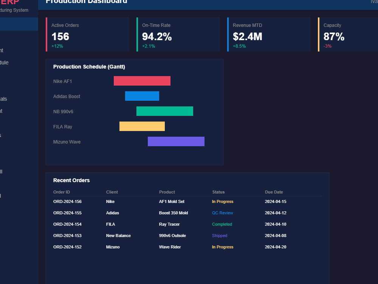378x284 pixels.
Task: Click the Adidas Boost schedule label
Action: point(67,96)
